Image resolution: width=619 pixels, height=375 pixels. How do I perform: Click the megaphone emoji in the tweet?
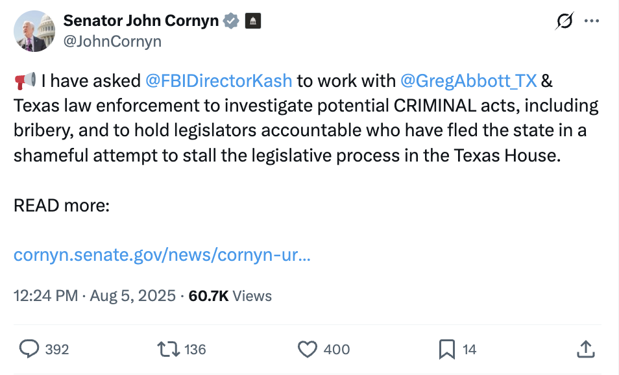point(25,81)
